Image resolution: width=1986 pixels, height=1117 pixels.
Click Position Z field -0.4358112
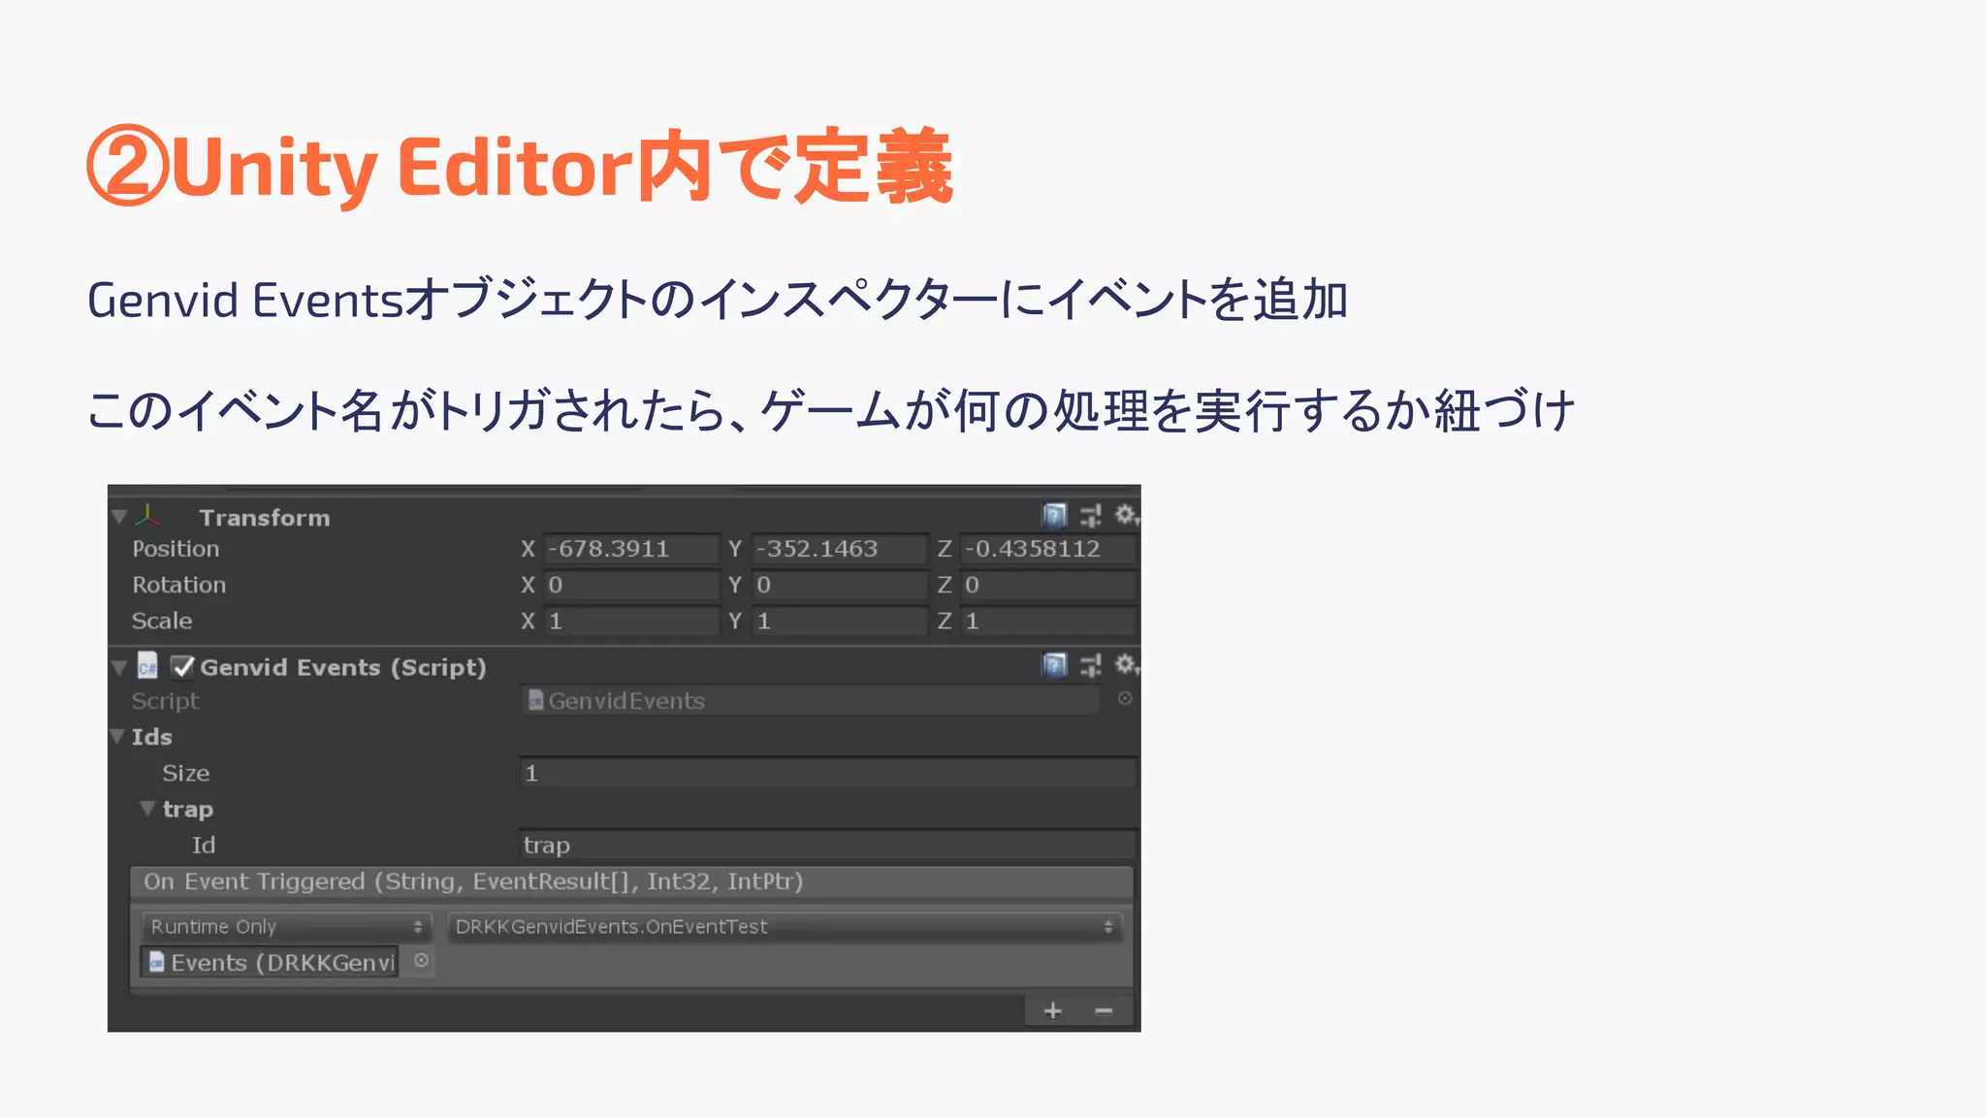pos(1047,549)
